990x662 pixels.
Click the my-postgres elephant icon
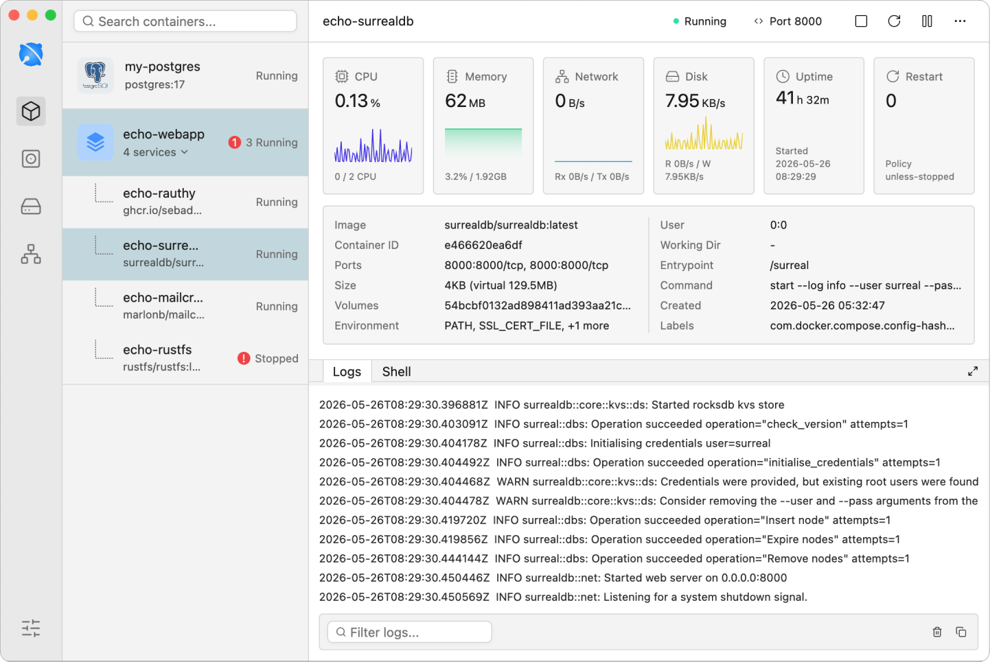tap(95, 75)
